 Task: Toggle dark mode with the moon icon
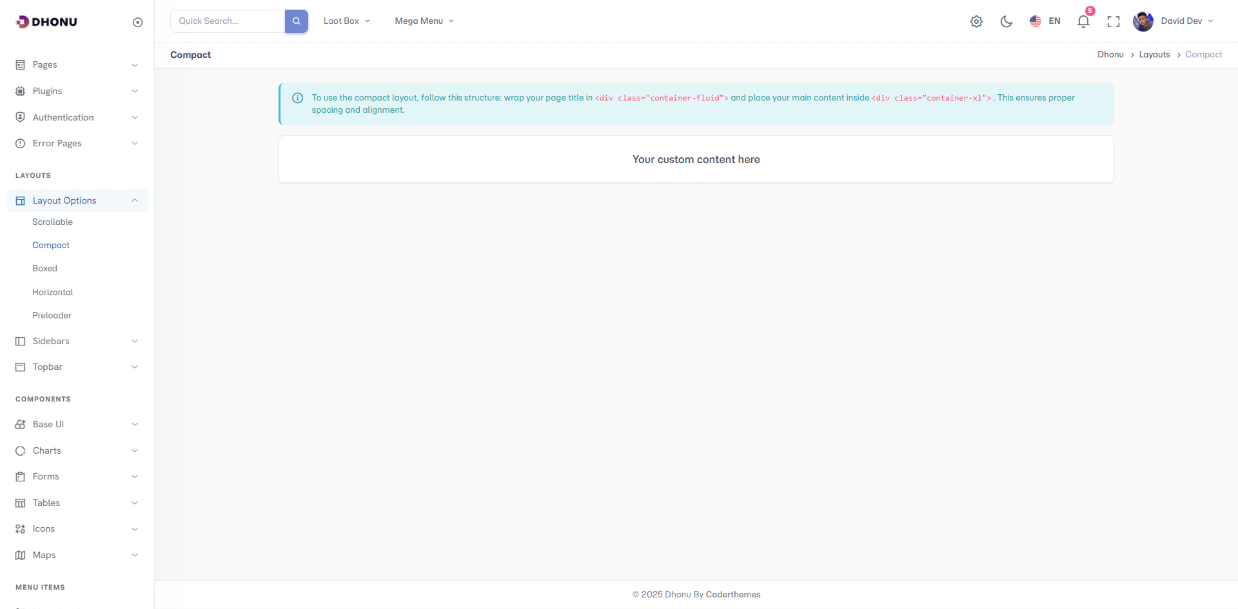1006,21
